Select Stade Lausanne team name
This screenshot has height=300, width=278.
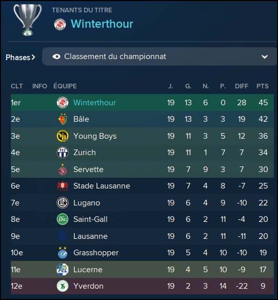(102, 186)
